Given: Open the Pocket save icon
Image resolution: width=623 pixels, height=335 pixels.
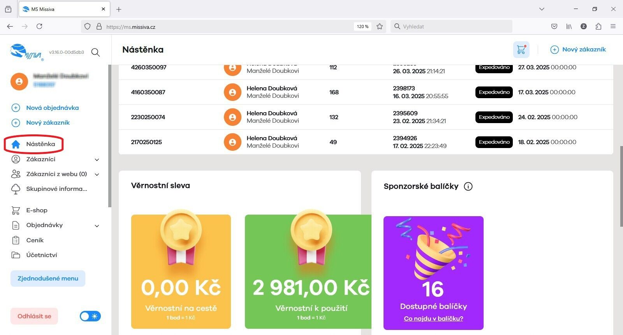Looking at the screenshot, I should click(554, 26).
